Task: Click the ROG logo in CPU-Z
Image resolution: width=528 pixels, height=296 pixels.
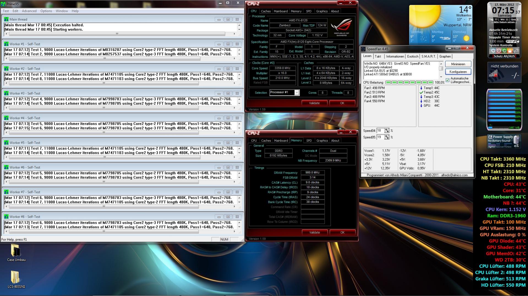Action: (341, 27)
